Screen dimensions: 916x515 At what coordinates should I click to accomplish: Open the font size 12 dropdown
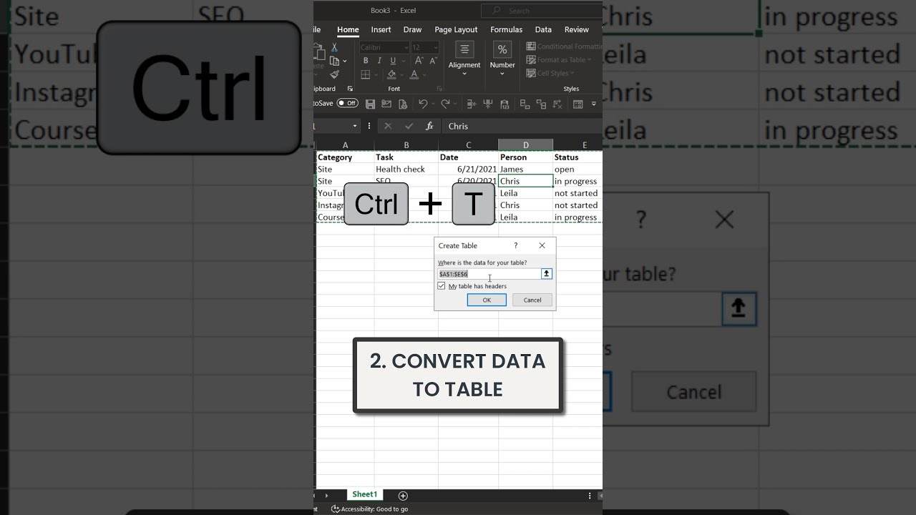pos(435,47)
